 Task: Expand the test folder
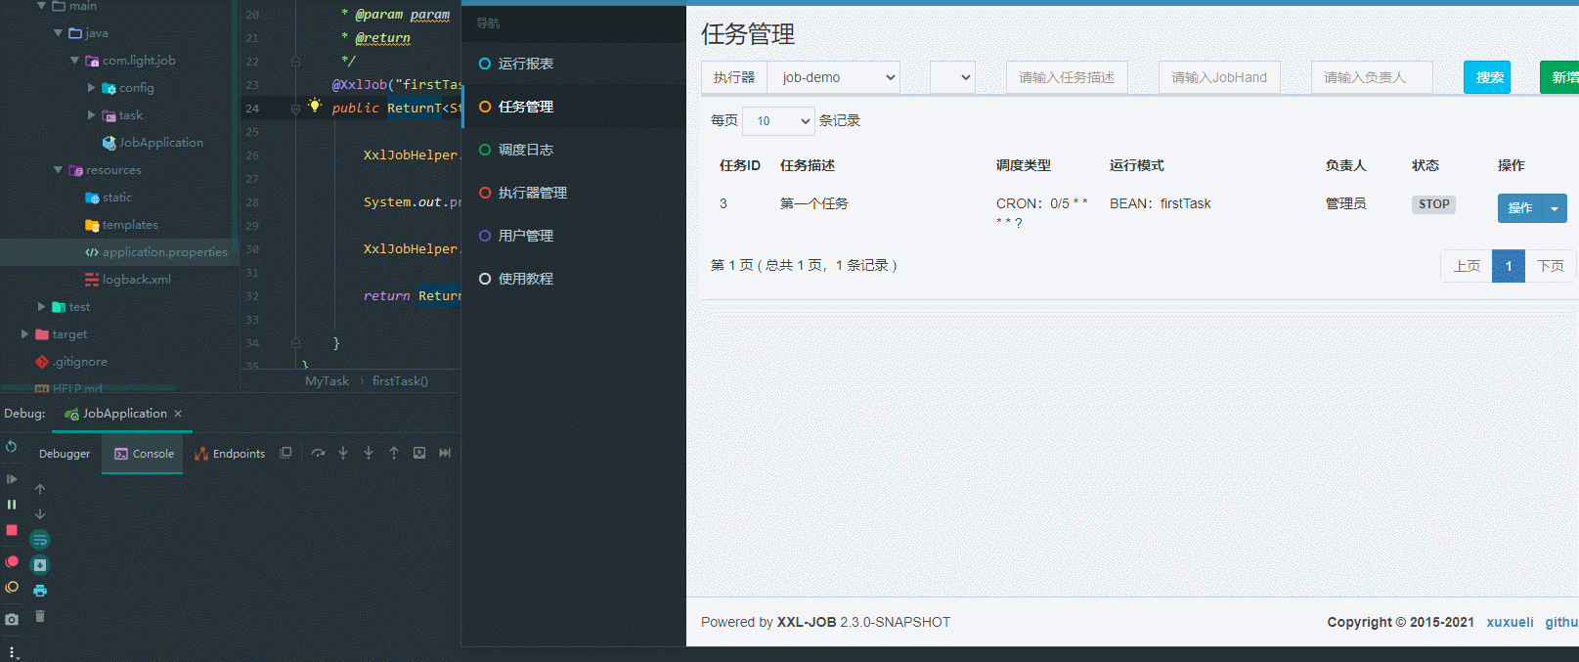coord(41,307)
